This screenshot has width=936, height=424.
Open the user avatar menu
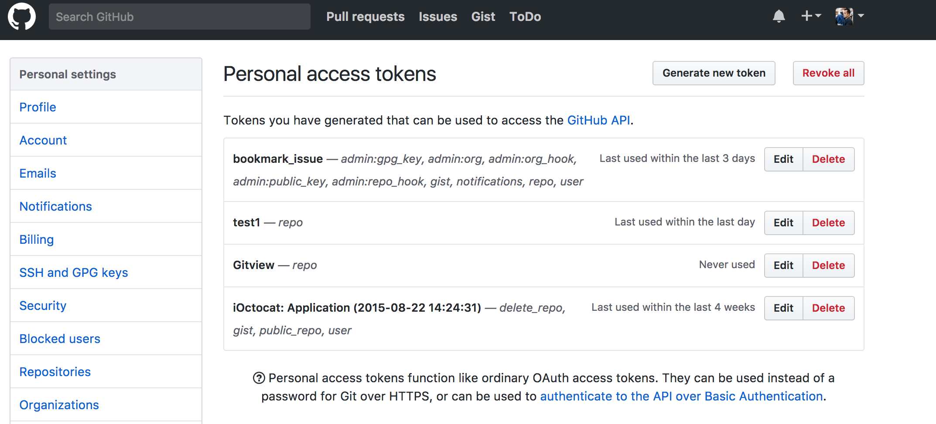(x=849, y=16)
